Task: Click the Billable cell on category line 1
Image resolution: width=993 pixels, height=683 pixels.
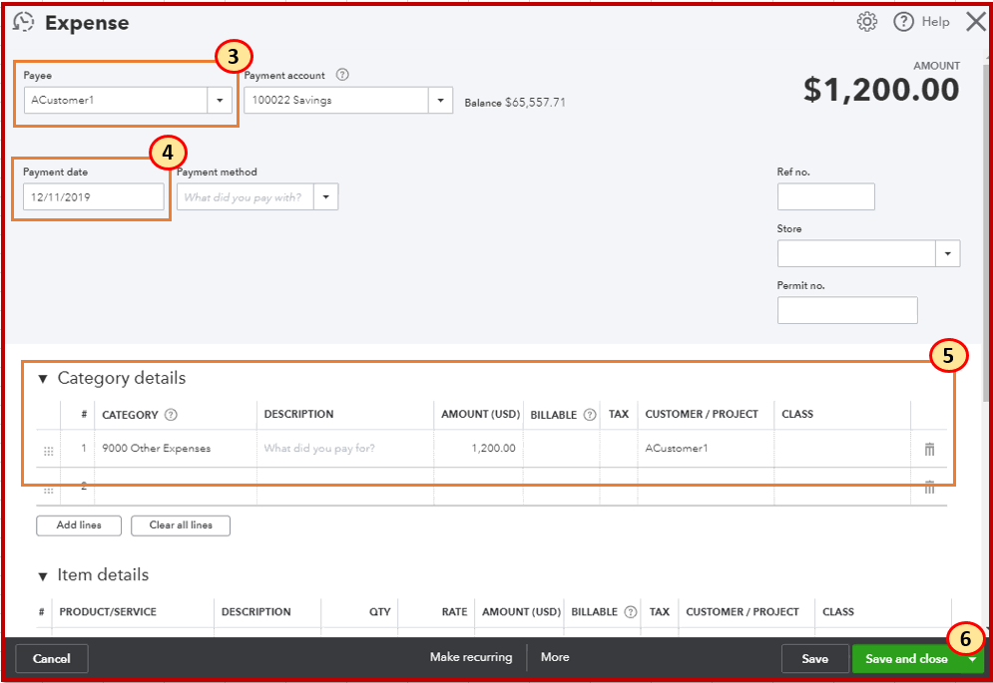Action: (561, 448)
